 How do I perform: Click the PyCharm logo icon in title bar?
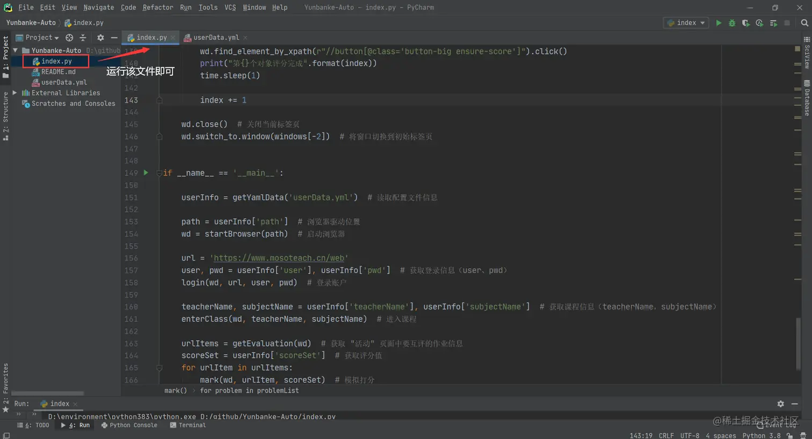coord(8,8)
